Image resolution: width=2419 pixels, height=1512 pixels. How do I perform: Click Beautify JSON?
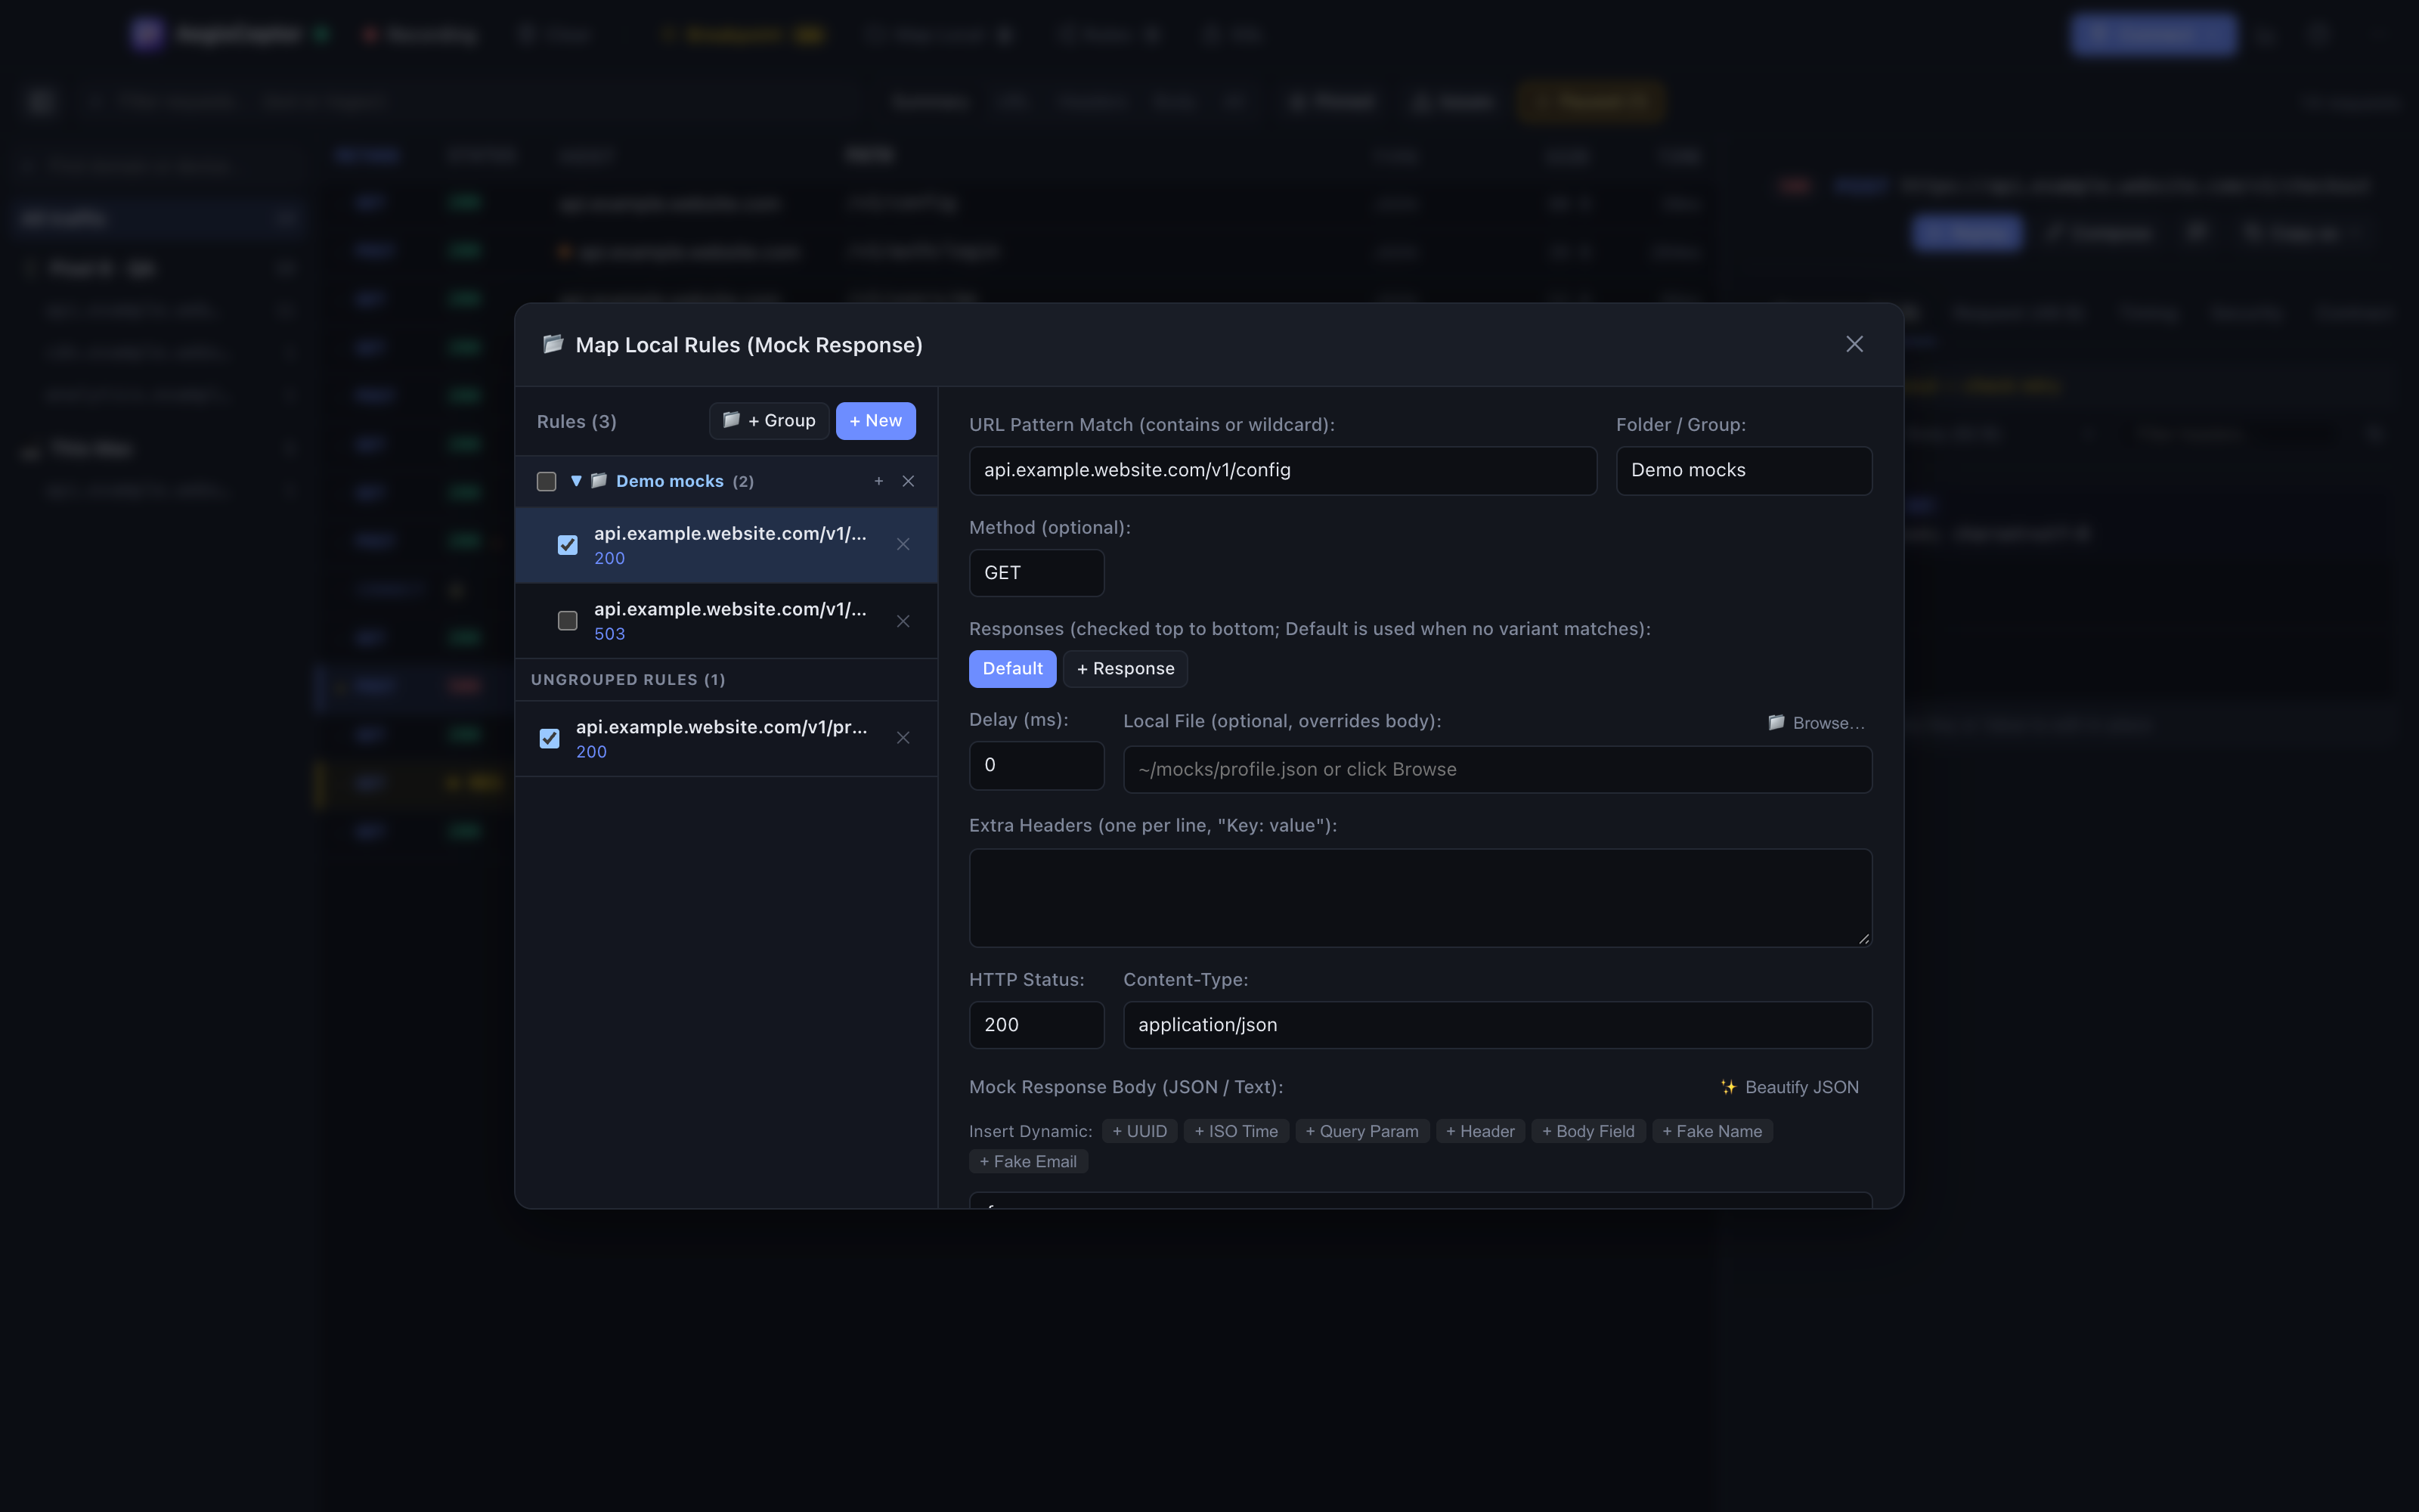pos(1789,1087)
